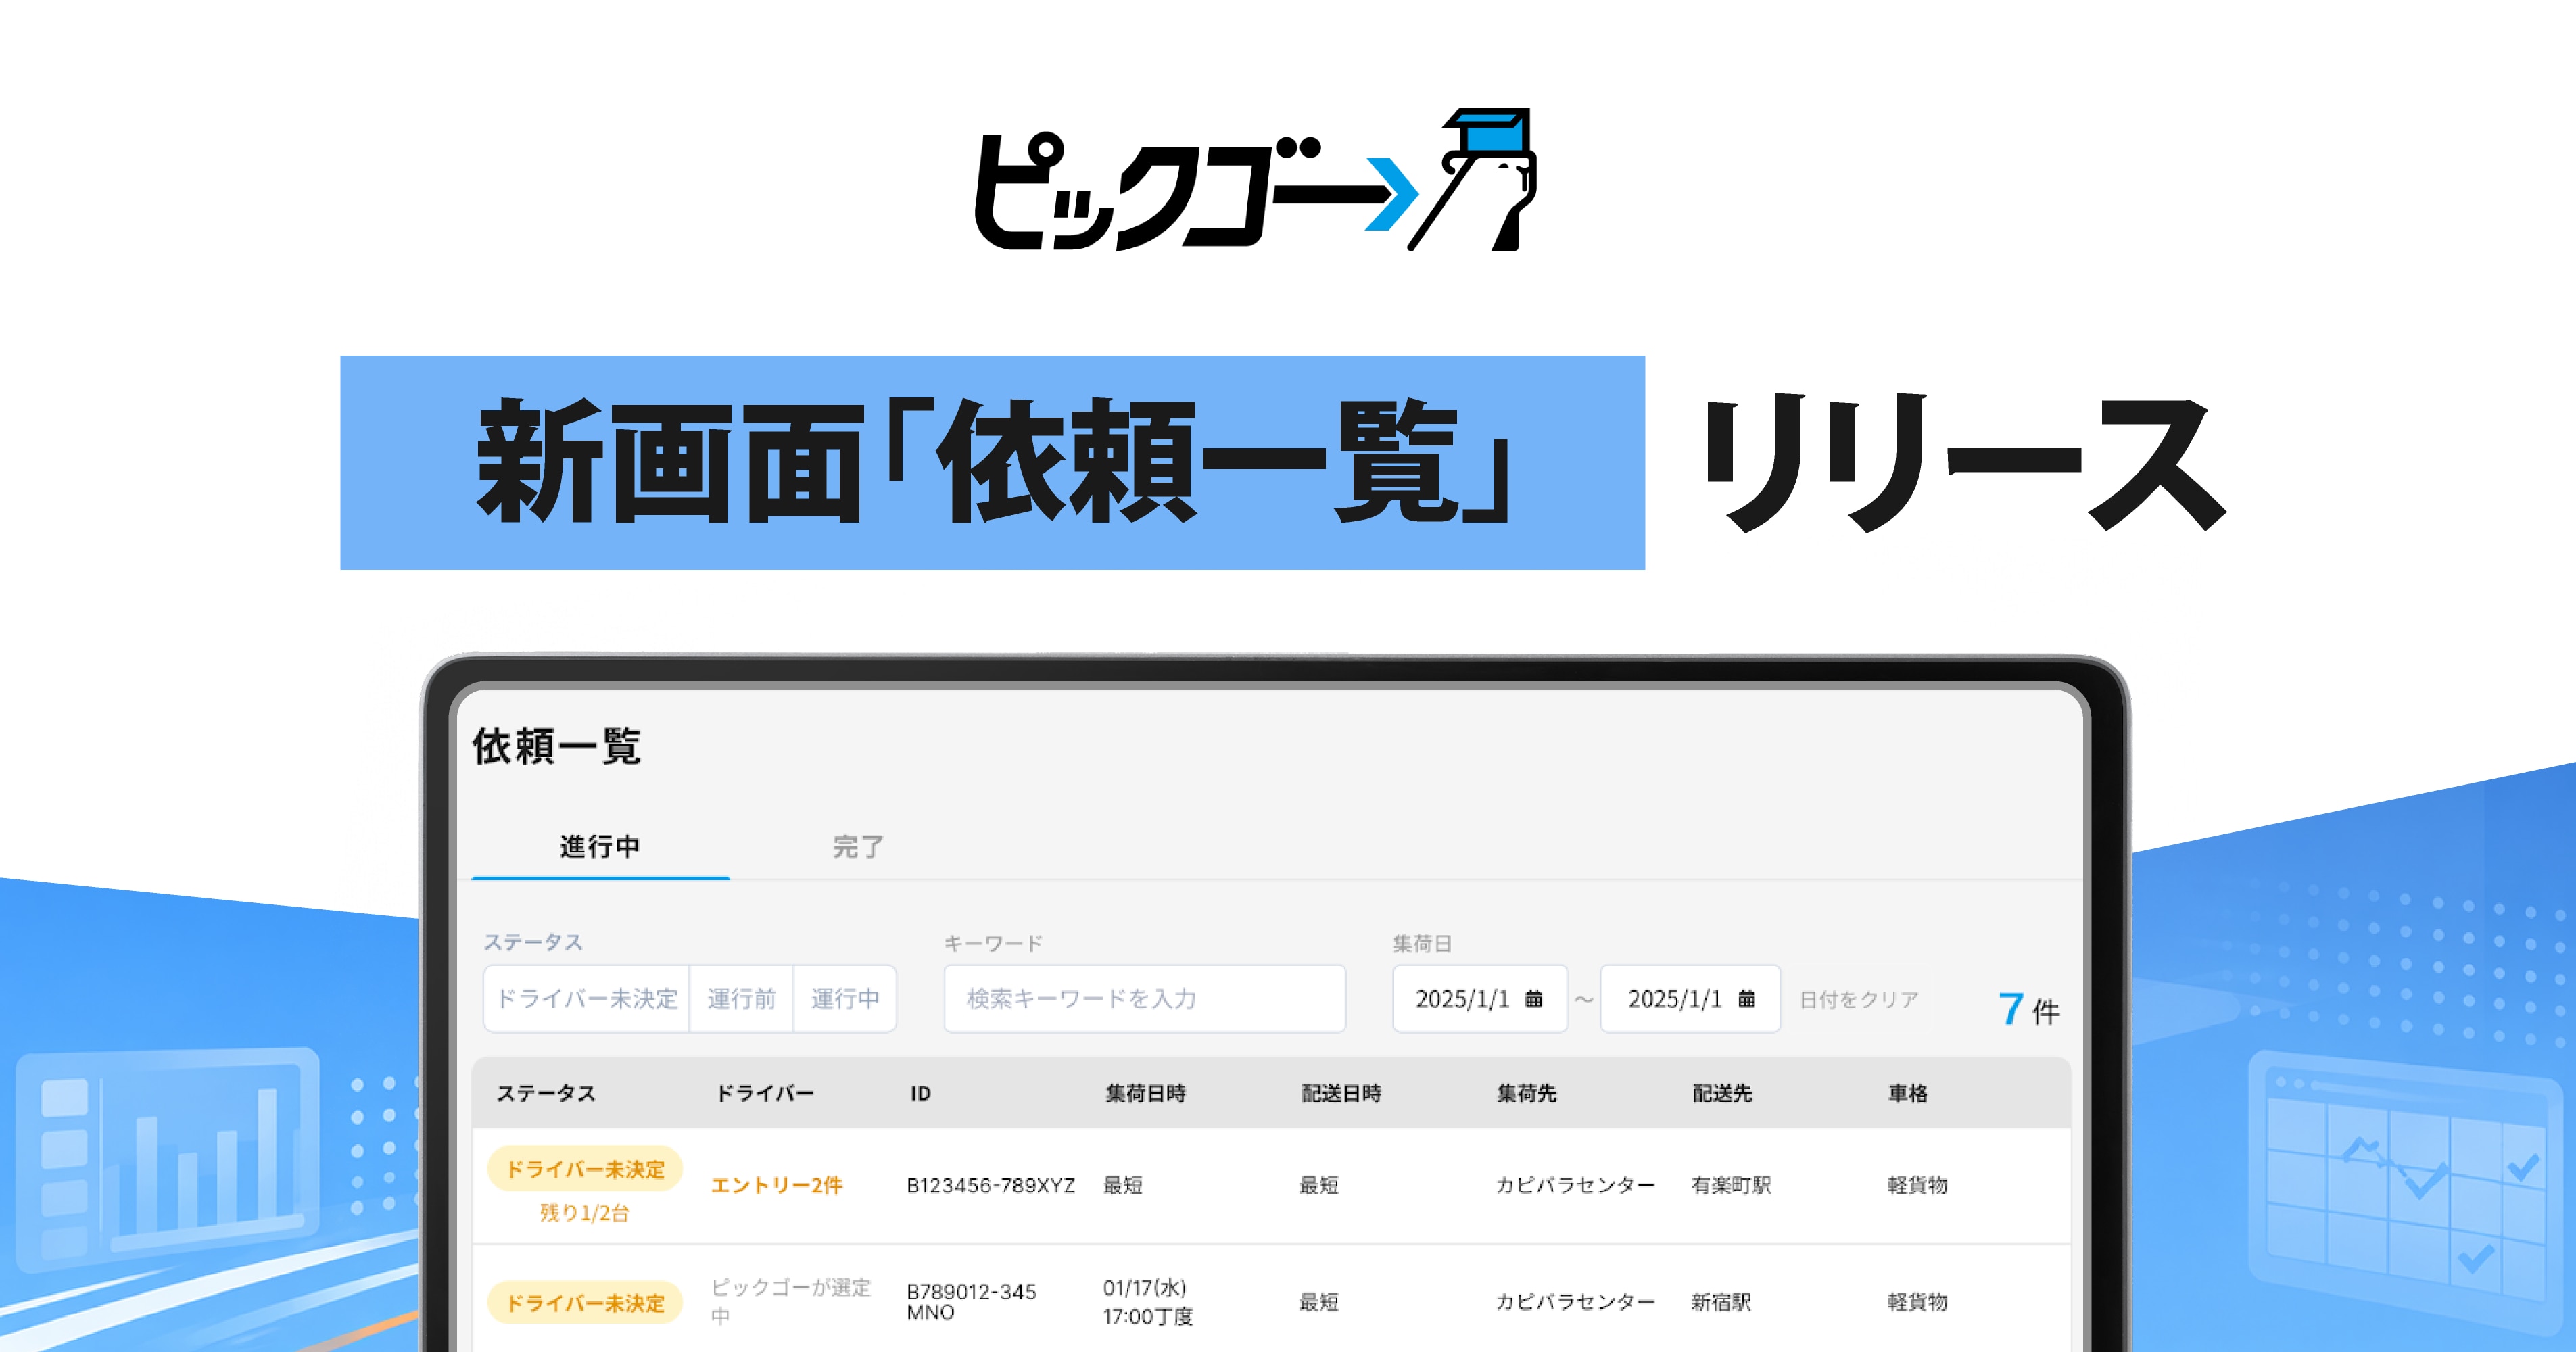This screenshot has height=1352, width=2576.
Task: Click the 01/17(水) 17:00丁度 pickup time
Action: (1148, 1302)
